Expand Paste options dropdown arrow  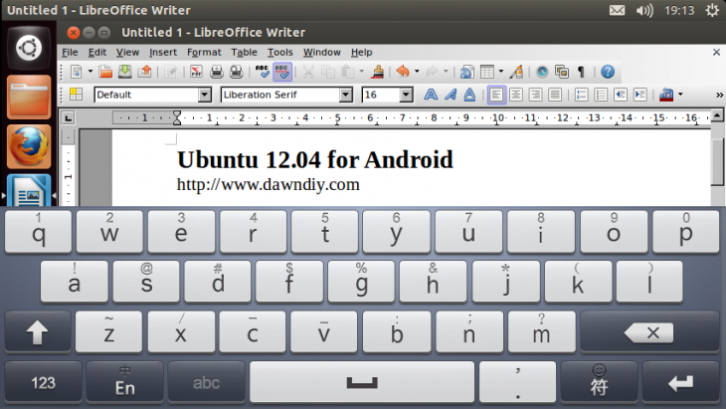click(362, 72)
